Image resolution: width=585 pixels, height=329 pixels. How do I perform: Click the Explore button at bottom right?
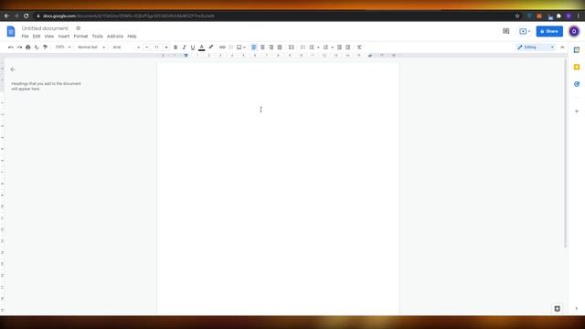558,309
